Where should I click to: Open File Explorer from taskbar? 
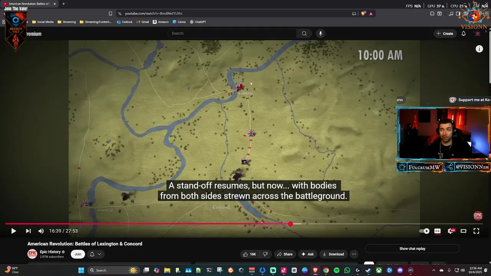167,270
